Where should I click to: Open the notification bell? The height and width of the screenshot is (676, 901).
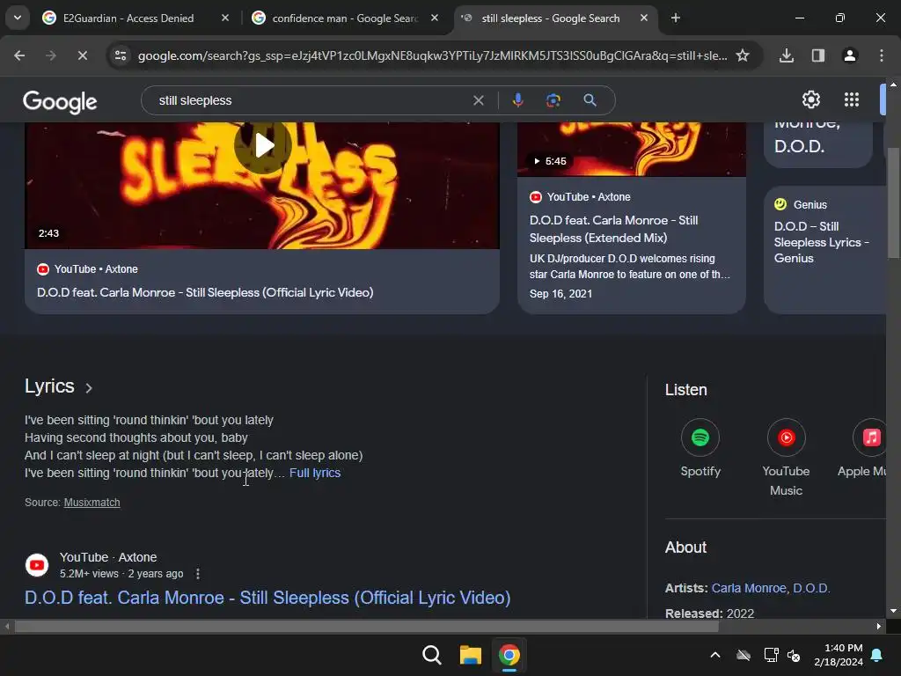pyautogui.click(x=877, y=655)
